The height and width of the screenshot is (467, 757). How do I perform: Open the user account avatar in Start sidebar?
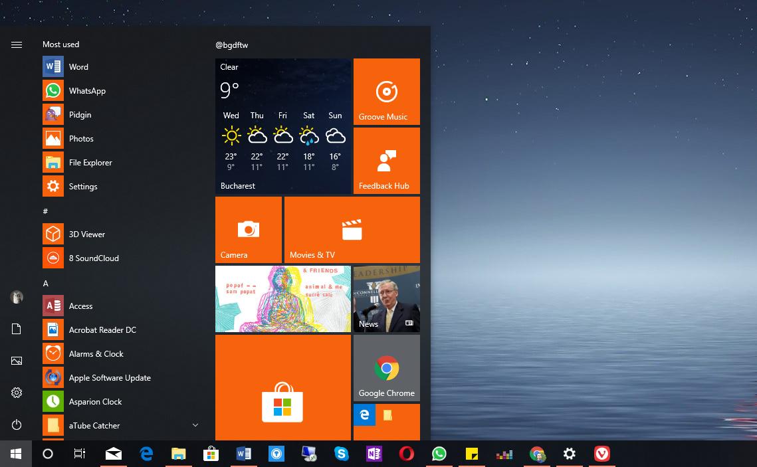(17, 297)
